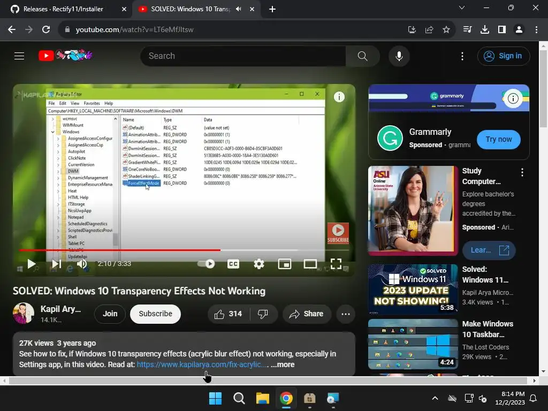Go back to previous page
Image resolution: width=548 pixels, height=411 pixels.
[12, 30]
